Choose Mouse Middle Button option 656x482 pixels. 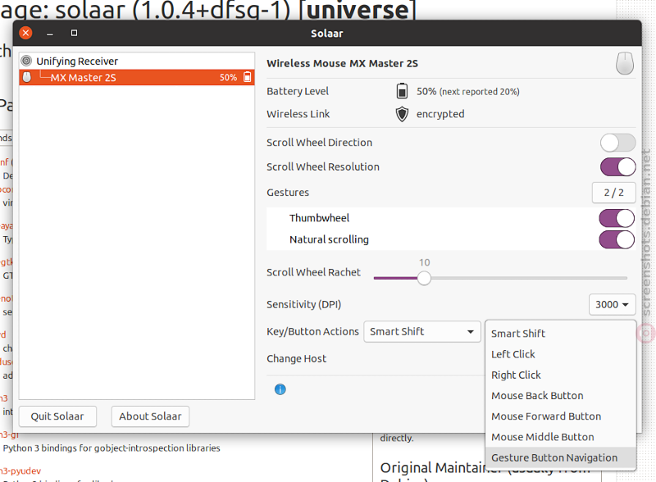[x=561, y=437]
